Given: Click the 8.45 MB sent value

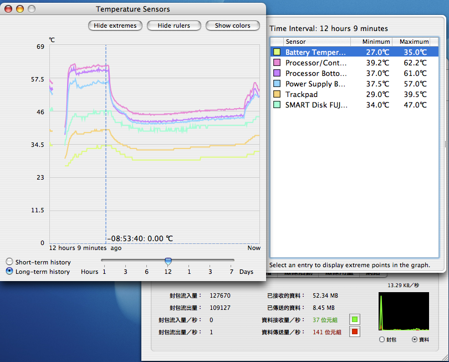Looking at the screenshot, I should (x=324, y=308).
